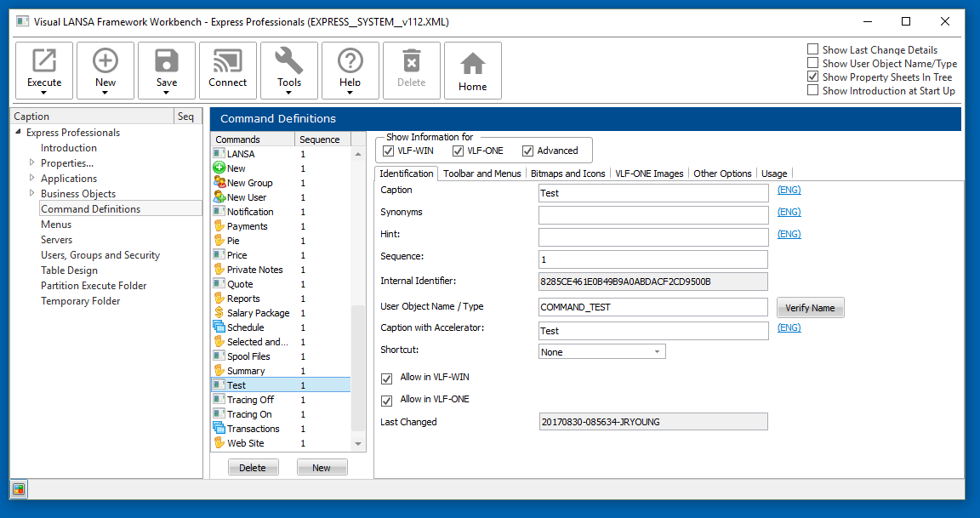The image size is (980, 518).
Task: Click the commands list scrollbar up arrow
Action: (358, 154)
